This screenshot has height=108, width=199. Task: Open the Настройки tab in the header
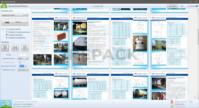tap(172, 6)
